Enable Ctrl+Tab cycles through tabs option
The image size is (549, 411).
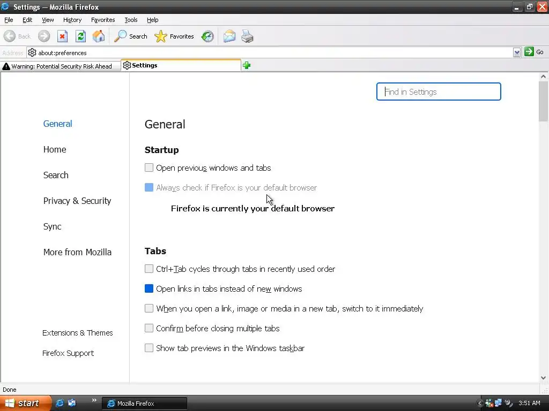(x=149, y=269)
